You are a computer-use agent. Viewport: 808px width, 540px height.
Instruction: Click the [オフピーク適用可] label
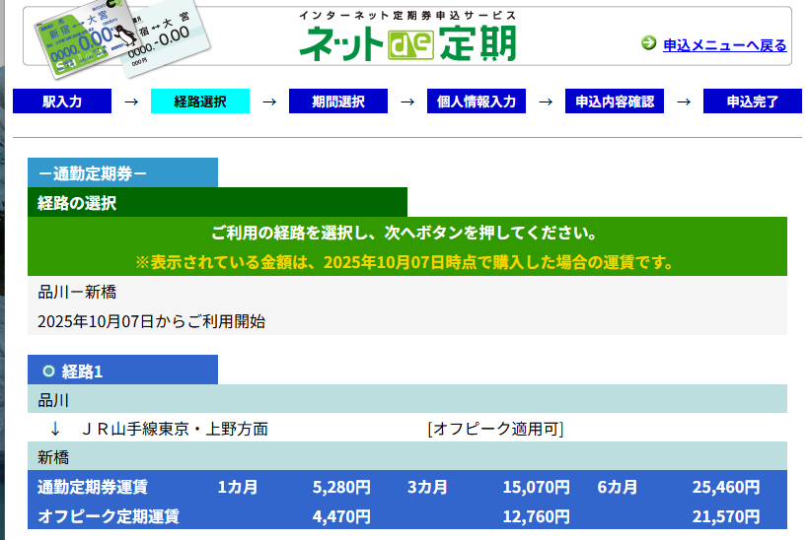pyautogui.click(x=495, y=429)
